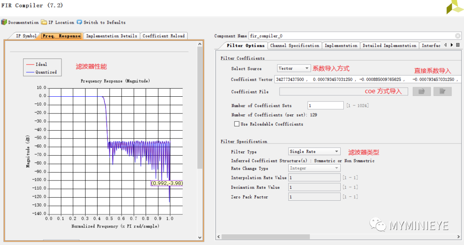Switch to the IP Symbol tab
Image resolution: width=464 pixels, height=245 pixels.
(26, 36)
